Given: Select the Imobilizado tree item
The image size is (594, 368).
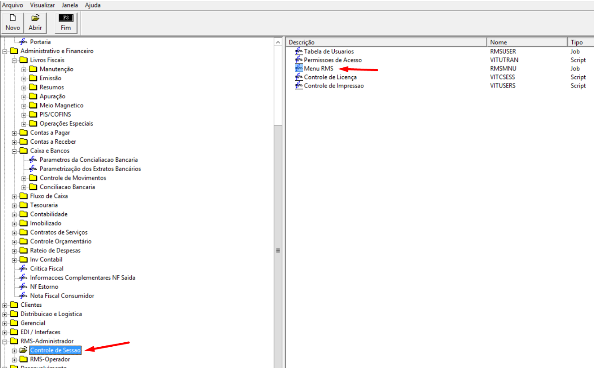Looking at the screenshot, I should (x=46, y=223).
